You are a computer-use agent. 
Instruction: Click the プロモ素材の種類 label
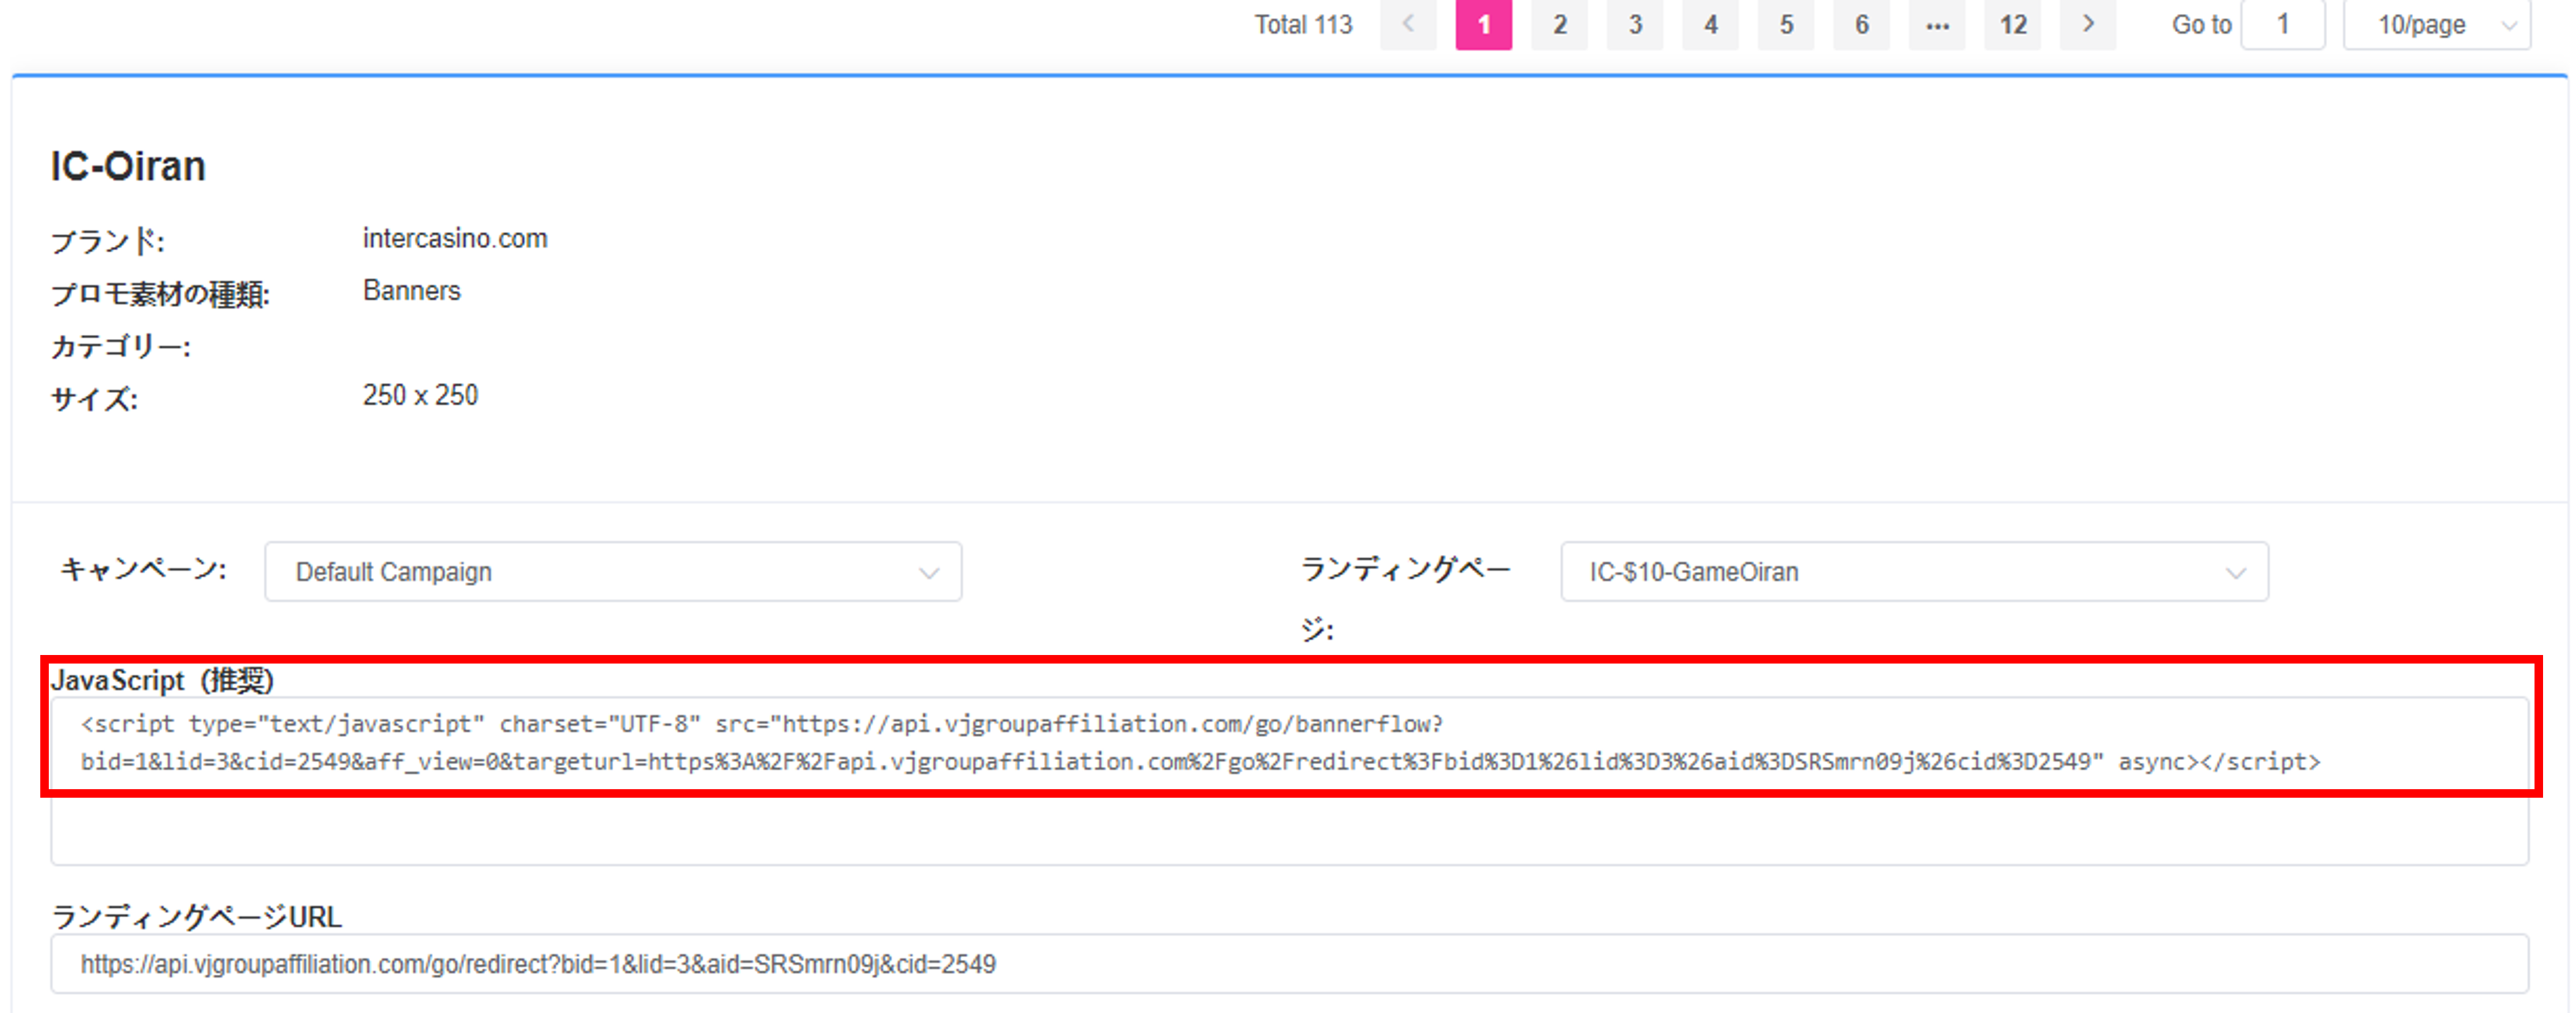click(x=160, y=294)
